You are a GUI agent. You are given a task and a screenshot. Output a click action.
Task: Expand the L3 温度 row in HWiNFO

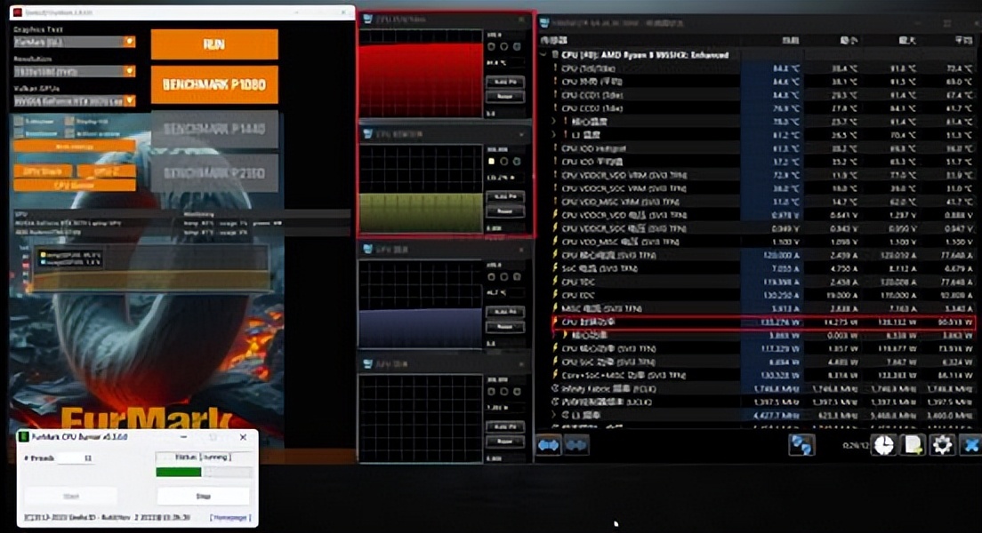click(553, 134)
